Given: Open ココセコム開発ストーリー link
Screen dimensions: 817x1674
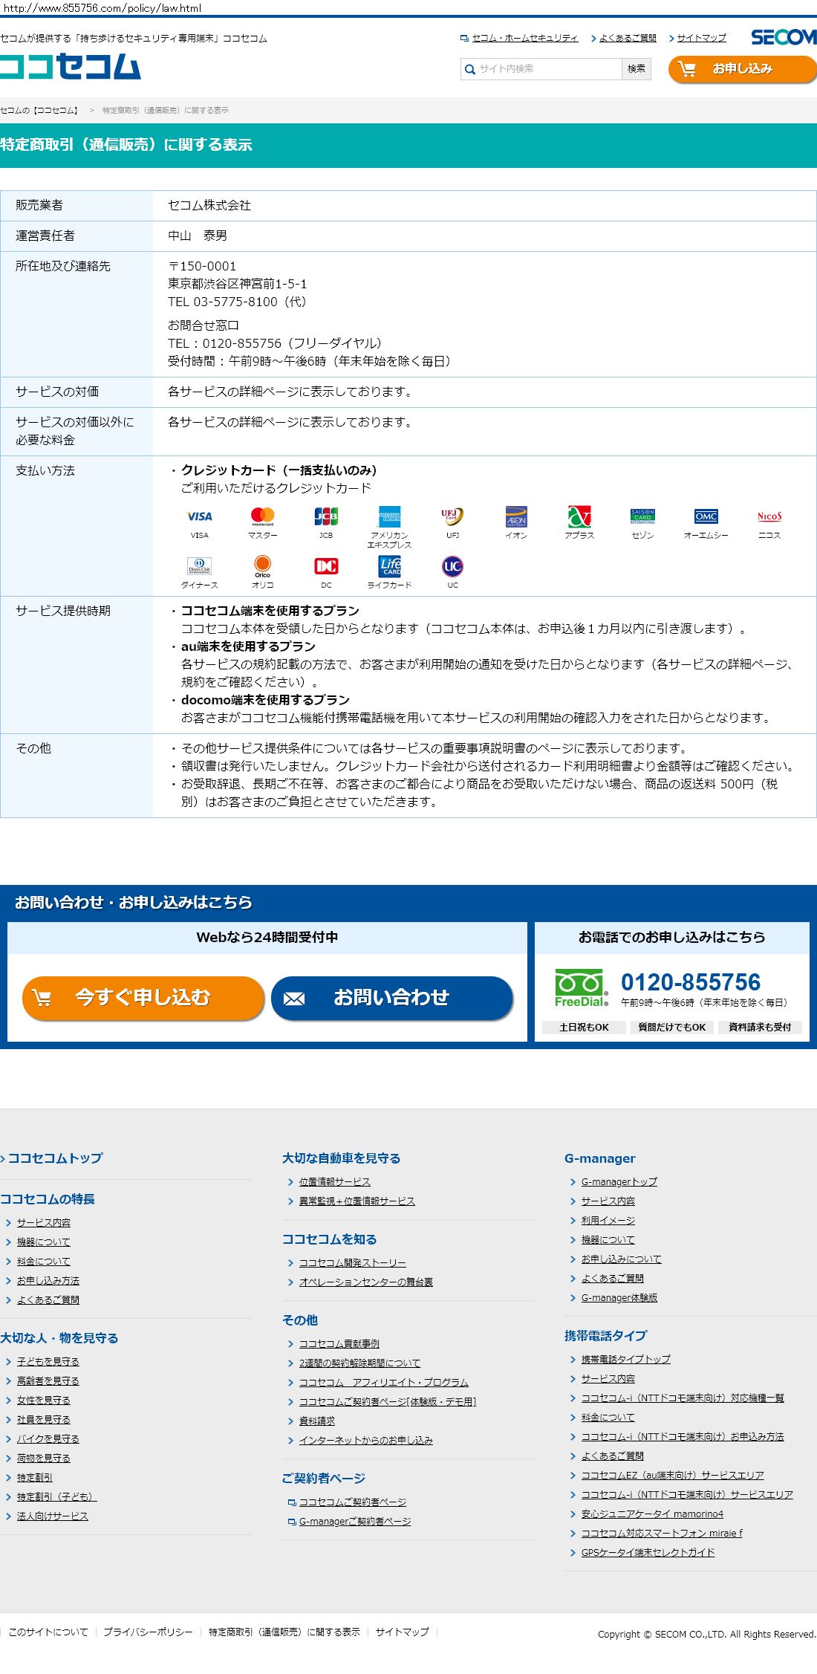Looking at the screenshot, I should [x=352, y=1262].
